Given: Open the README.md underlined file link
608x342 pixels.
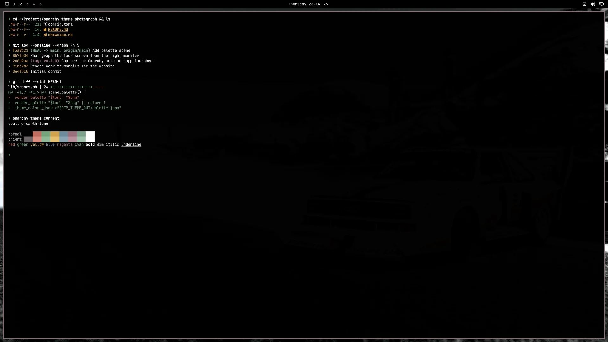Looking at the screenshot, I should (58, 30).
